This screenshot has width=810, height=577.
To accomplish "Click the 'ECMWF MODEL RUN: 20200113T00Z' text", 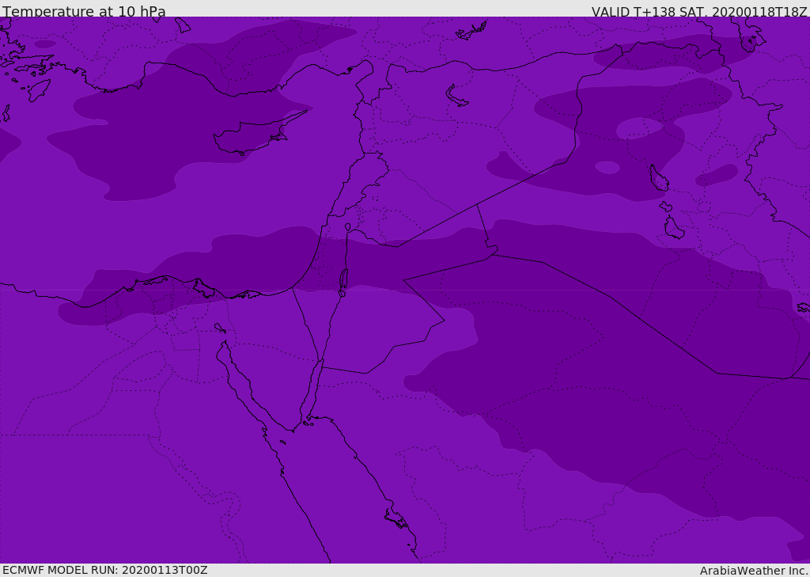I will coord(105,570).
